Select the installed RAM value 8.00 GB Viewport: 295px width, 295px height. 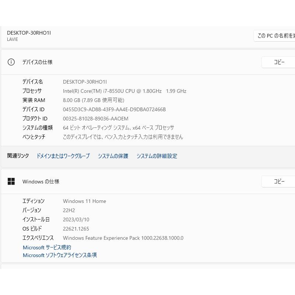point(94,100)
